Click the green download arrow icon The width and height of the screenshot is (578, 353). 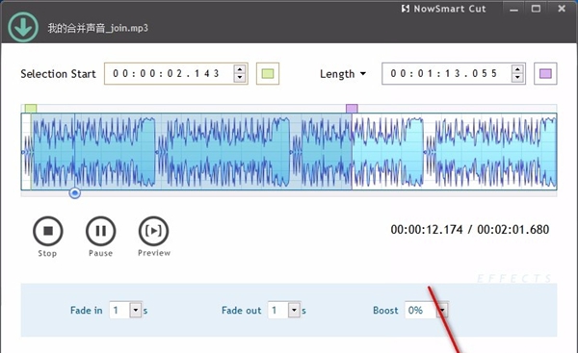tap(23, 27)
